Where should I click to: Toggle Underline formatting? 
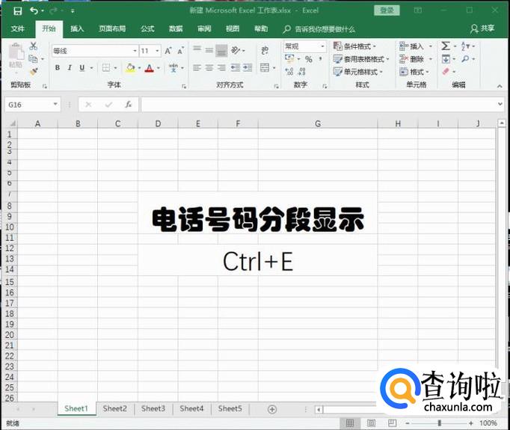[x=82, y=67]
